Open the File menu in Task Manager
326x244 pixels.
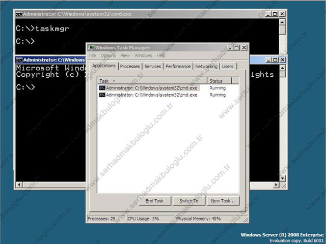tap(93, 55)
